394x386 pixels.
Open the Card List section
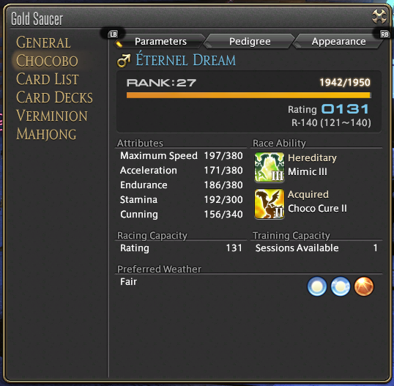click(48, 79)
